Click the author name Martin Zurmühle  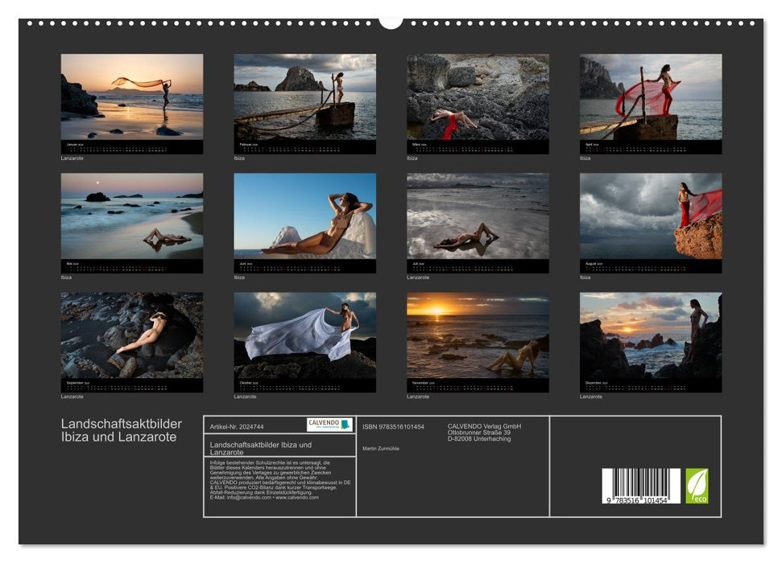(x=383, y=447)
